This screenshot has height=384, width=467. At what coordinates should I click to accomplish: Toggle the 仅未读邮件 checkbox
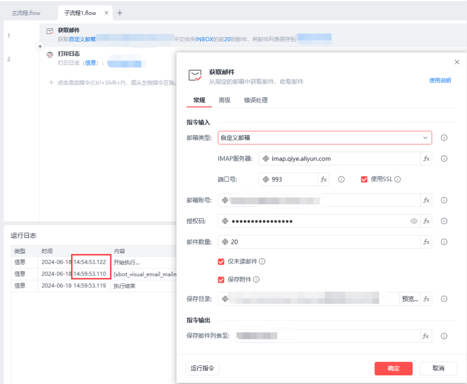click(x=221, y=262)
